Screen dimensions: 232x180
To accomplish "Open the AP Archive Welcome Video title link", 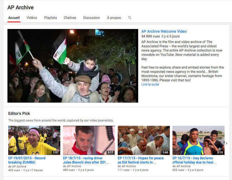I will (164, 31).
